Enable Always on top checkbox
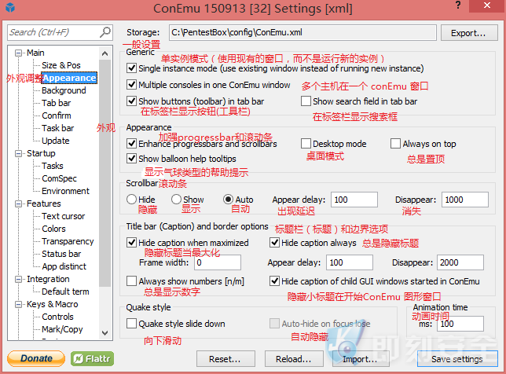This screenshot has height=374, width=506. click(x=395, y=143)
